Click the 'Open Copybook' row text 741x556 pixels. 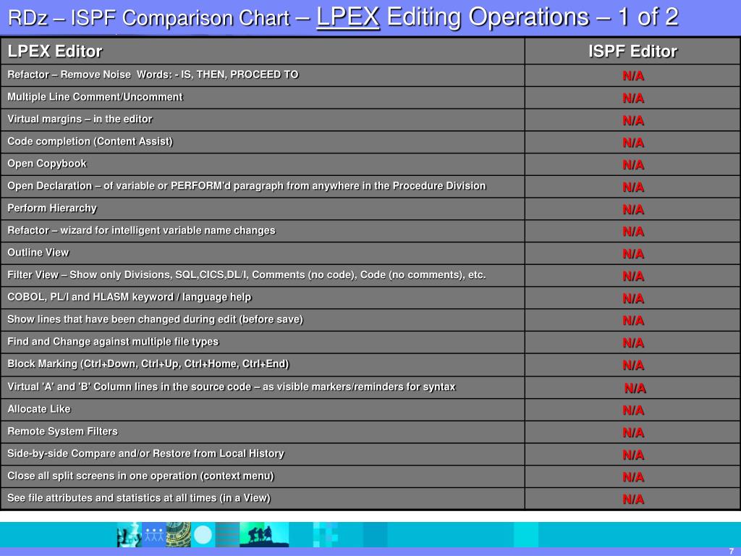pos(47,164)
